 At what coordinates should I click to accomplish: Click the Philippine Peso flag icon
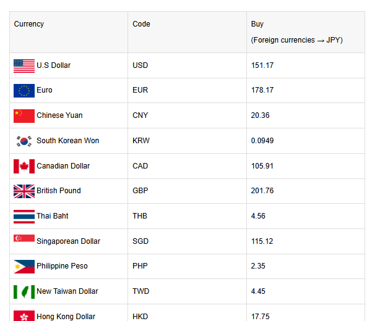[24, 266]
